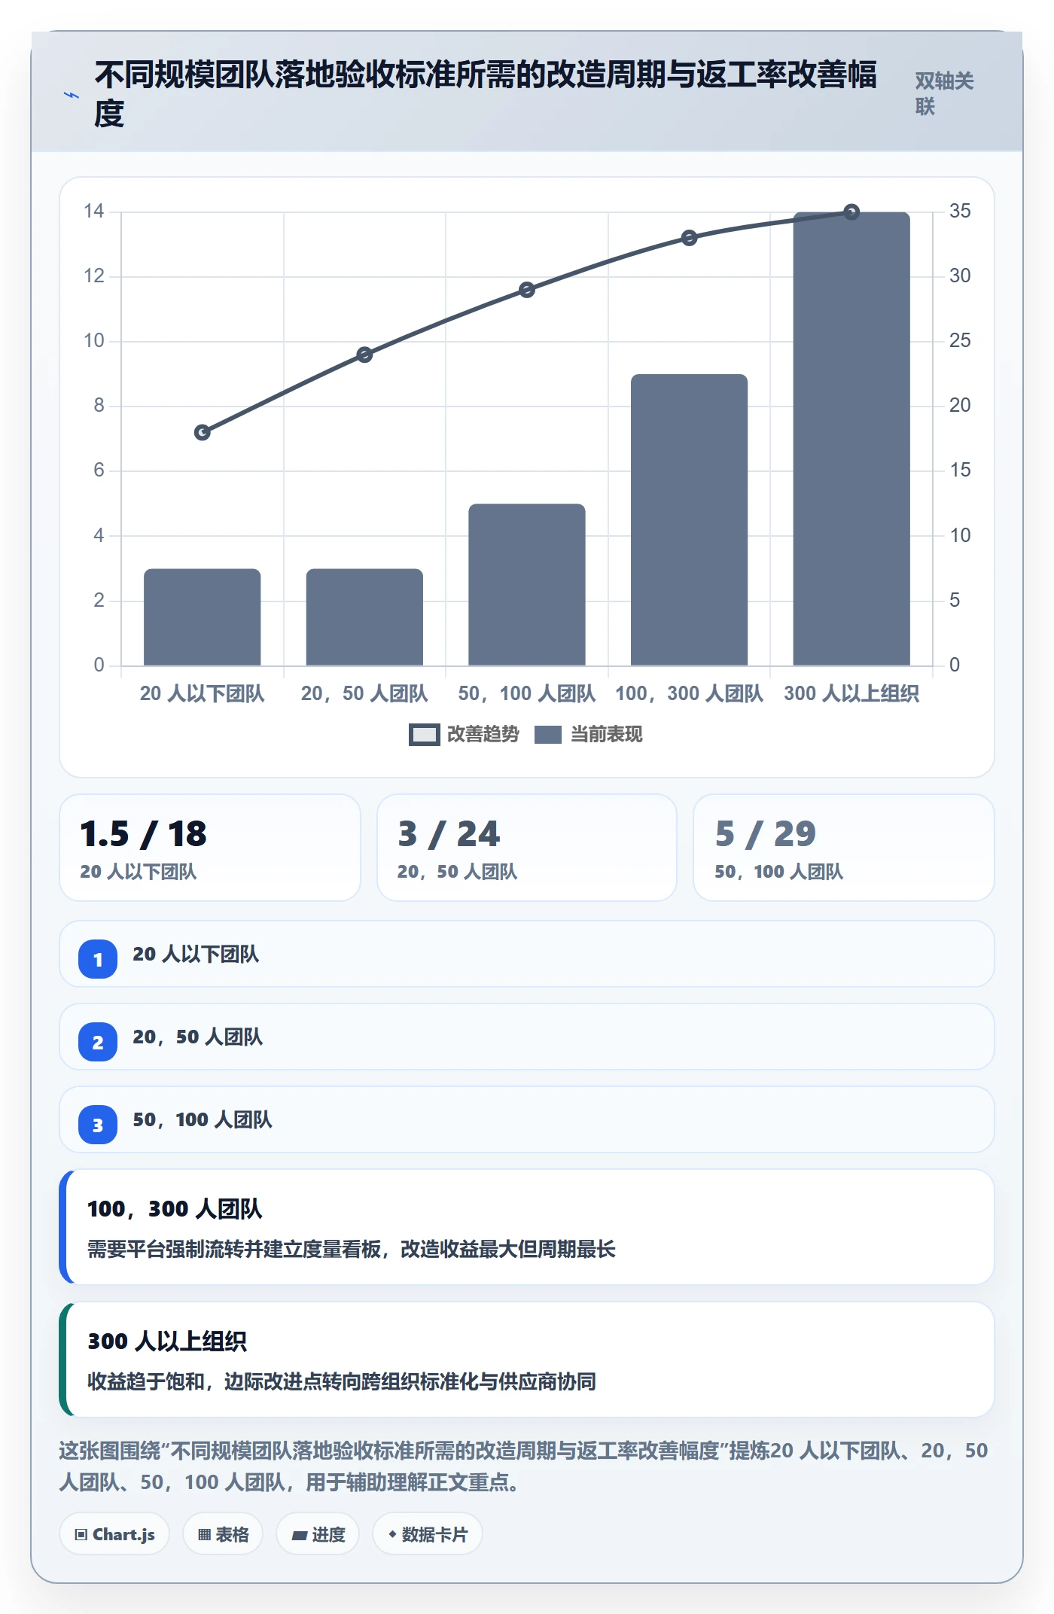Click the 100，300 人团队 note heading
The image size is (1054, 1614).
[175, 1209]
